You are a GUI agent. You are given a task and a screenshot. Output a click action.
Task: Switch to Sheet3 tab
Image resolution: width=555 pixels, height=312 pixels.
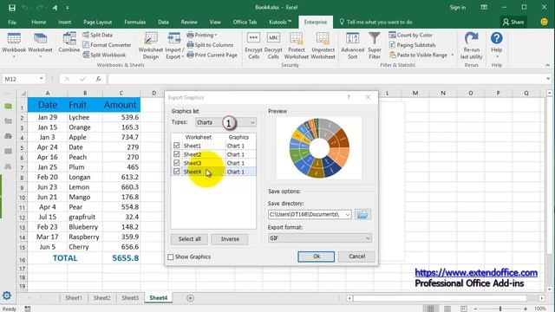click(x=130, y=298)
